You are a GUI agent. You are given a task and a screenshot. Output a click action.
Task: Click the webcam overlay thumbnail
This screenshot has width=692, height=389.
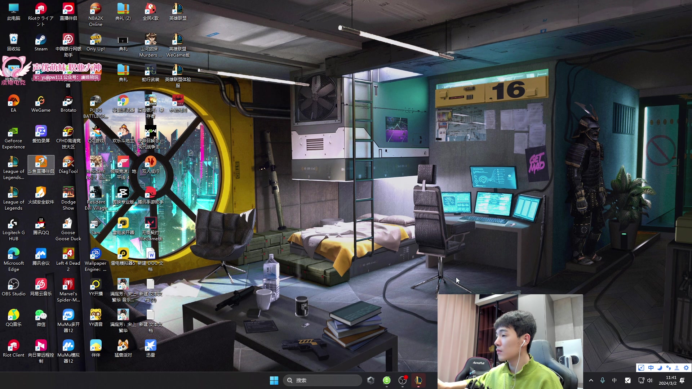tap(510, 341)
